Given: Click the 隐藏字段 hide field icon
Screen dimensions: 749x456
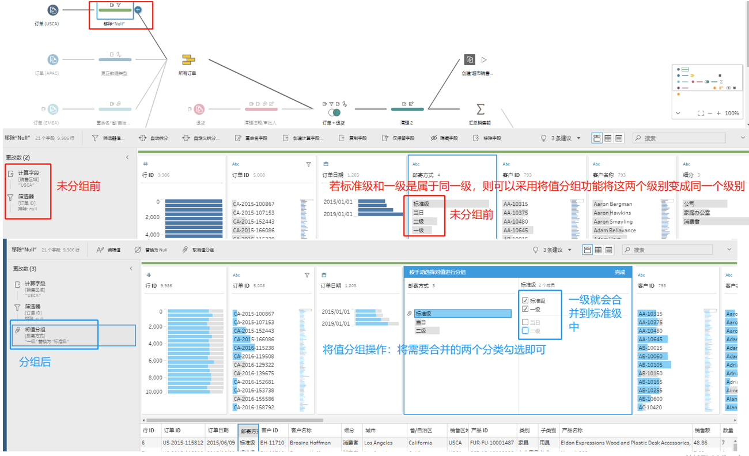Looking at the screenshot, I should [x=433, y=138].
